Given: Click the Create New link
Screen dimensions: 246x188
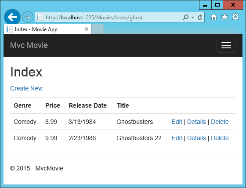Looking at the screenshot, I should click(x=26, y=88).
